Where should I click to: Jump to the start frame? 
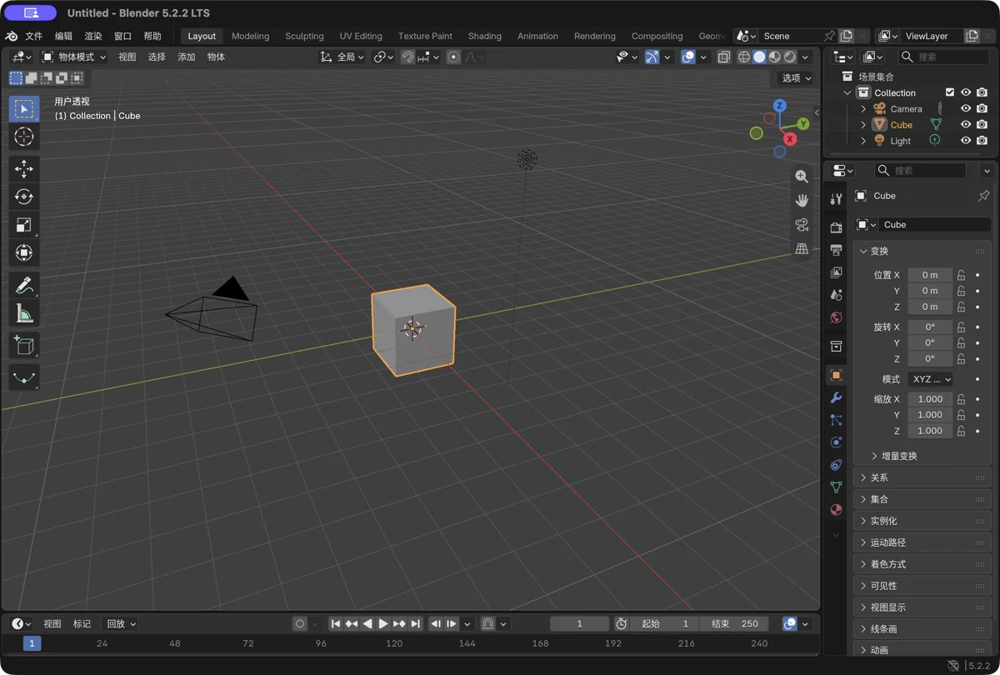[336, 623]
